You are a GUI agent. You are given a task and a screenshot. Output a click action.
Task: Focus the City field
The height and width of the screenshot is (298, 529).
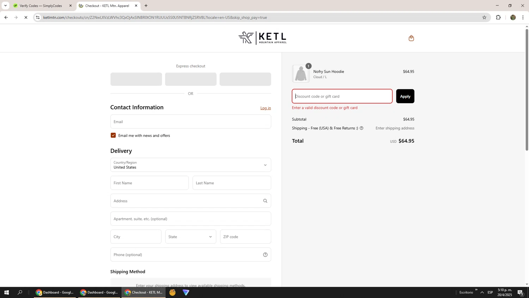(136, 237)
